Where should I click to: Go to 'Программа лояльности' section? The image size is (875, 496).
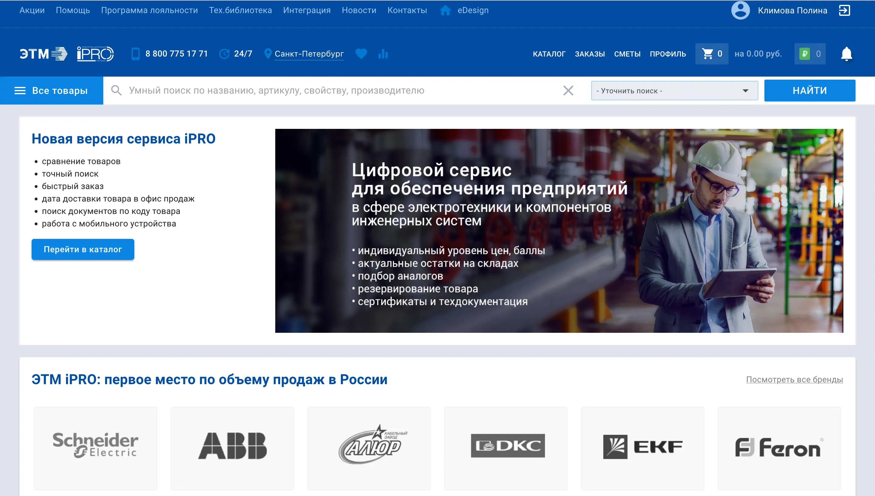click(149, 10)
